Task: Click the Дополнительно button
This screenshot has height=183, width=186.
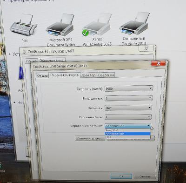Action: 90,138
